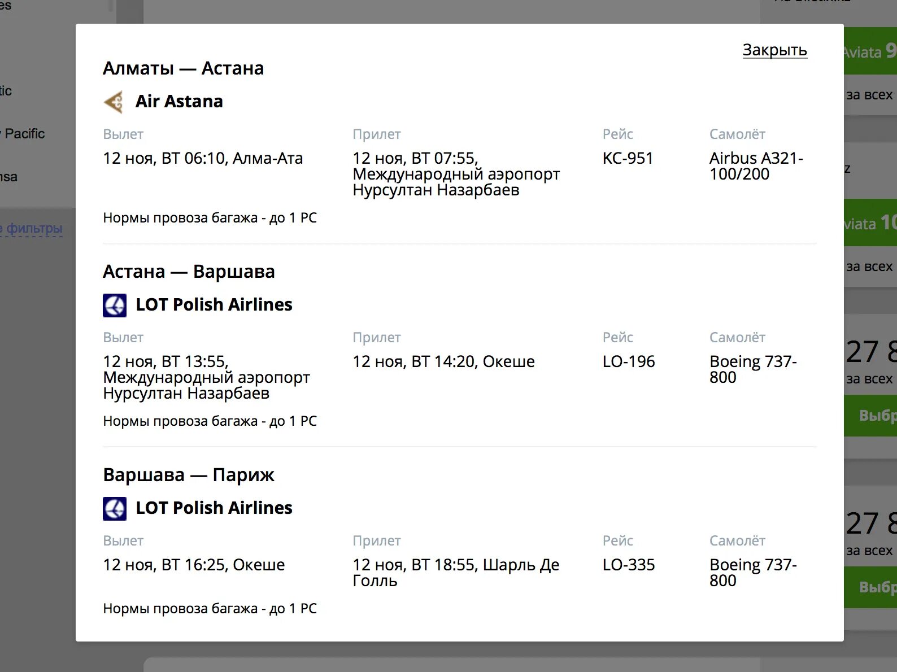Click the upper green Выбр button behind popup
Viewport: 897px width, 672px height.
click(x=870, y=416)
